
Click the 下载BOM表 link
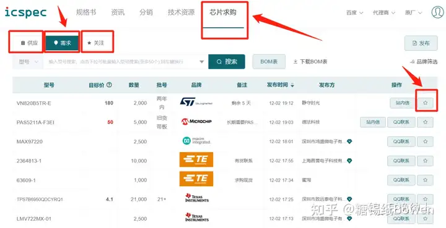point(310,62)
